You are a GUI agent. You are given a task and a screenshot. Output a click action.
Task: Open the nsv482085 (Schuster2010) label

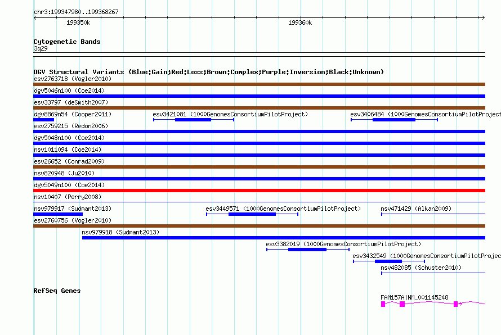pos(421,268)
